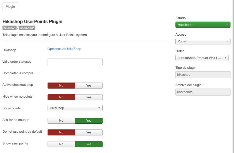Image resolution: width=234 pixels, height=153 pixels.
Task: Expand the Acceso access level dropdown
Action: tap(203, 41)
